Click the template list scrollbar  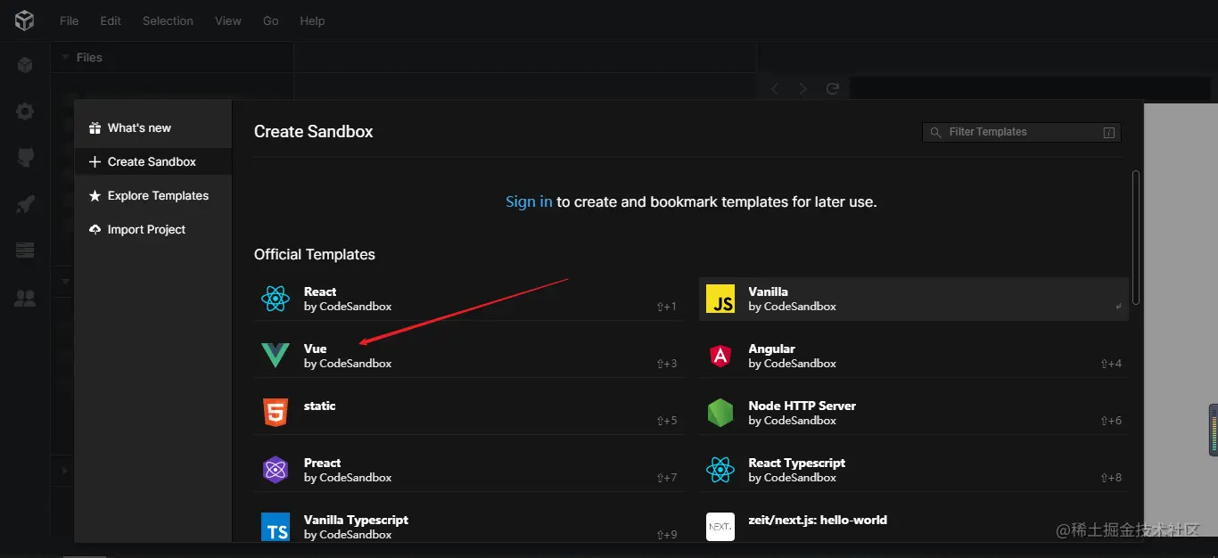click(x=1135, y=237)
